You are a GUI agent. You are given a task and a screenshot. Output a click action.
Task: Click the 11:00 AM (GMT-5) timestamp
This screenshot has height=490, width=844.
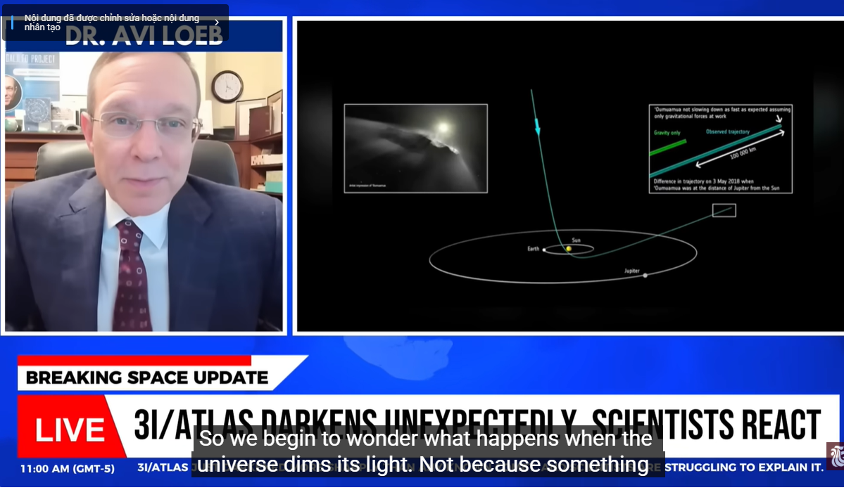68,468
